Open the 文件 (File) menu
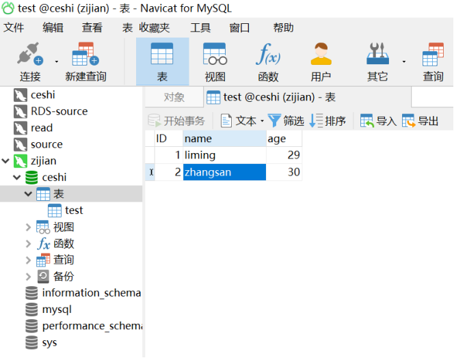Image resolution: width=454 pixels, height=358 pixels. pos(14,28)
